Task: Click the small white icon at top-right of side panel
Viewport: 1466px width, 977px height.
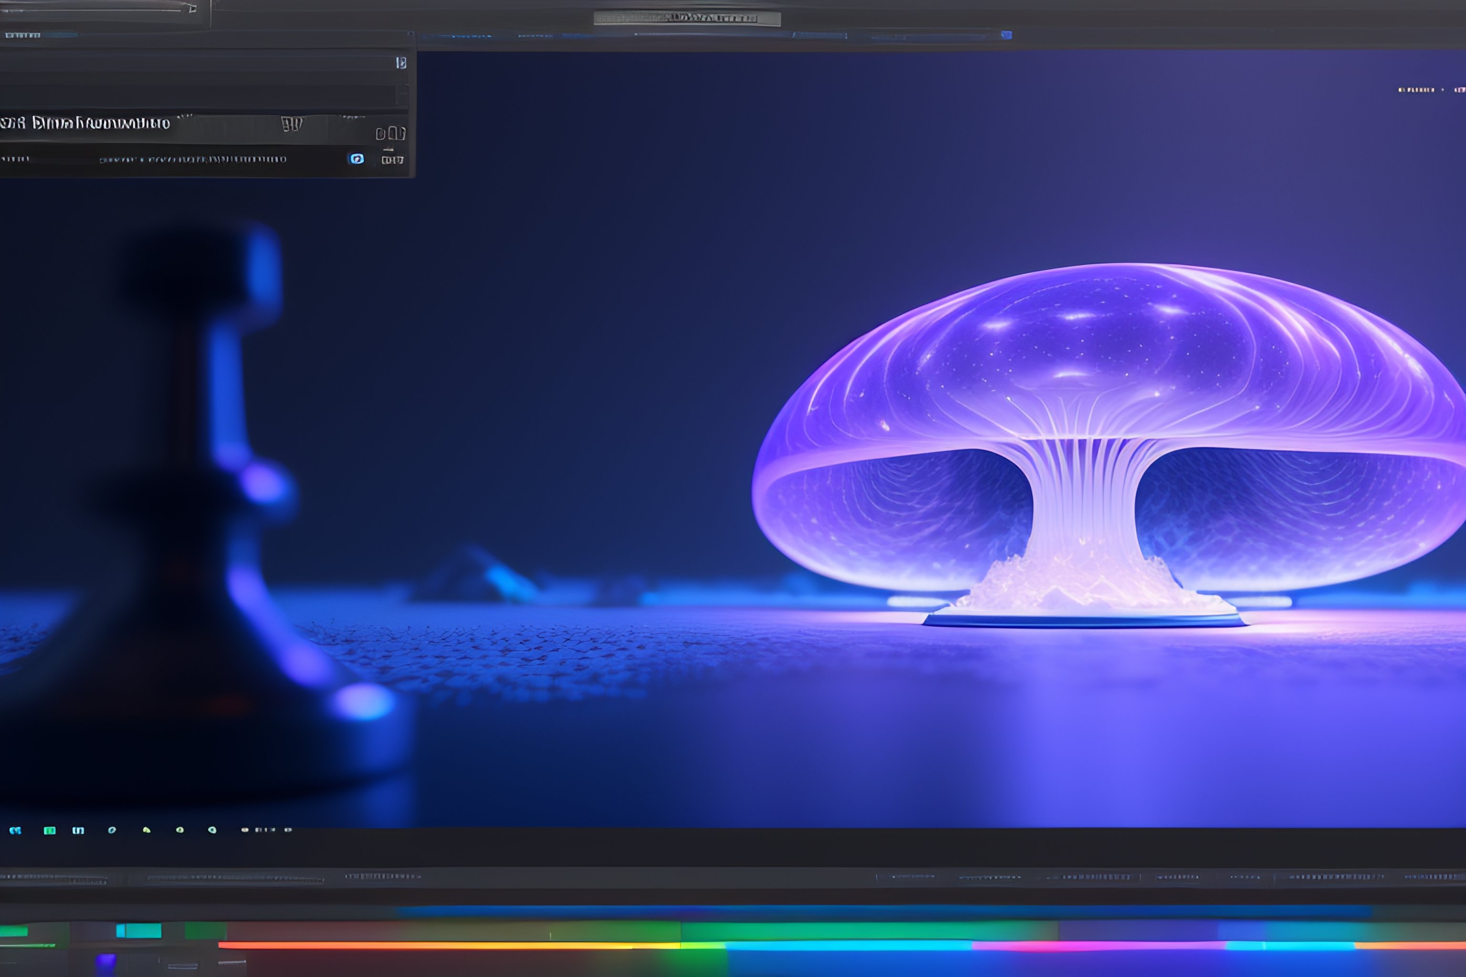Action: click(x=401, y=62)
